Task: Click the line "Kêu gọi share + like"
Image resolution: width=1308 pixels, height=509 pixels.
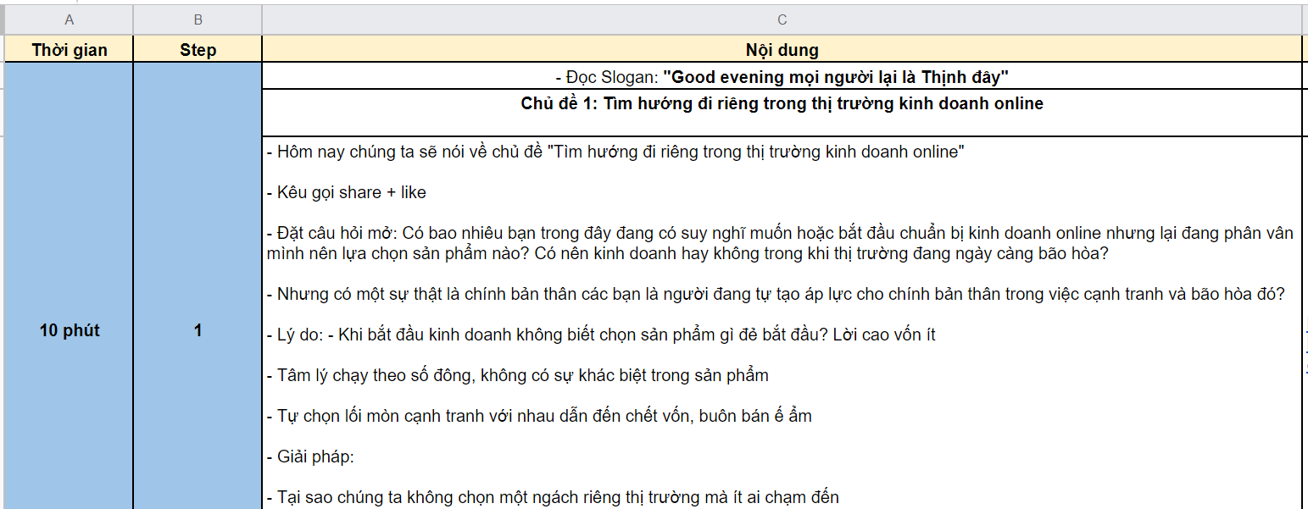Action: coord(347,192)
